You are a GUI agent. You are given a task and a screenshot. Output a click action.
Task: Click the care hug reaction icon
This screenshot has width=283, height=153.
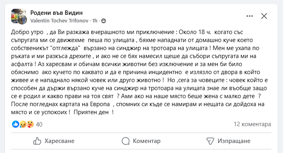pyautogui.click(x=31, y=124)
